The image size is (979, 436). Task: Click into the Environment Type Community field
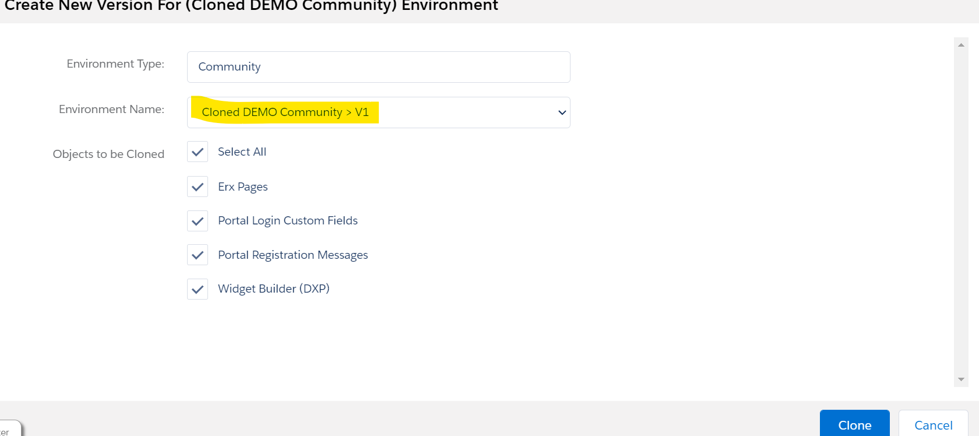(378, 67)
